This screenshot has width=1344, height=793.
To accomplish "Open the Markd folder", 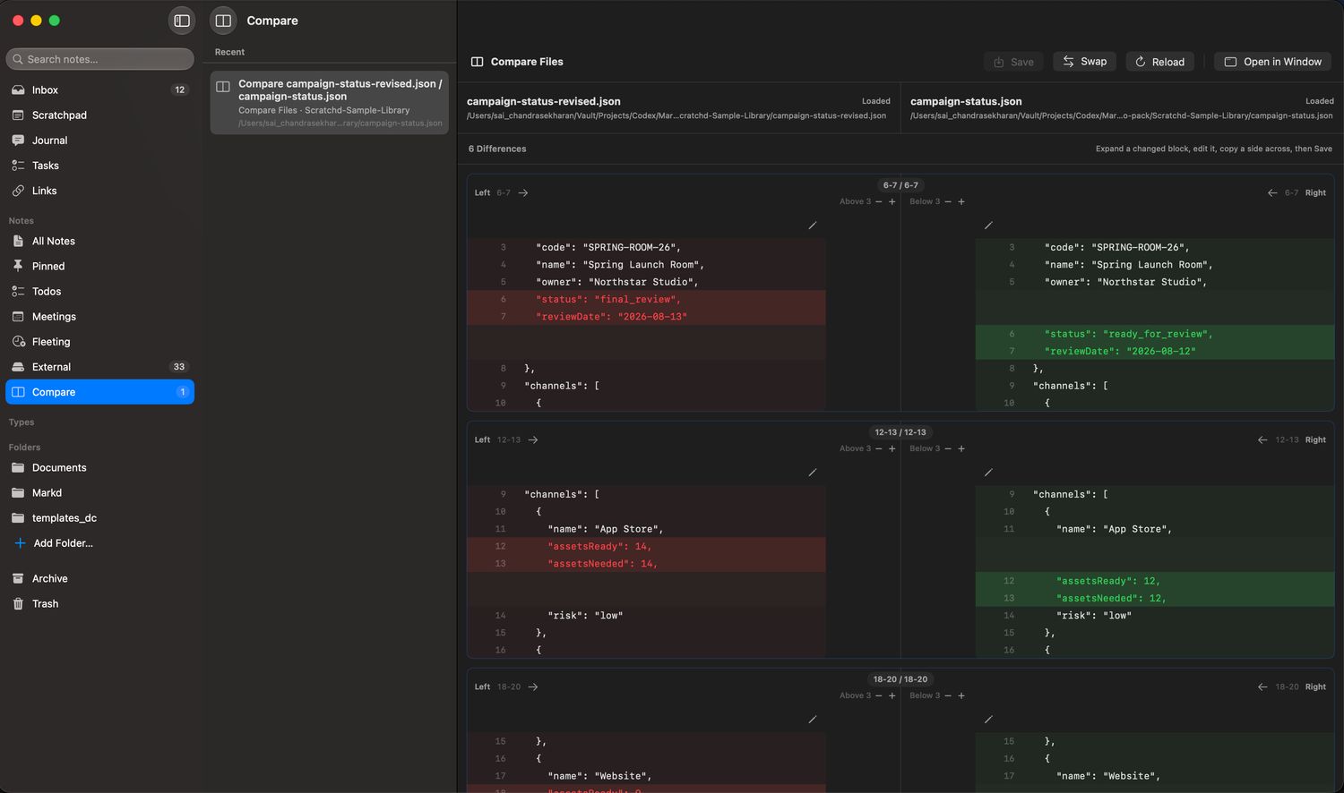I will (99, 493).
